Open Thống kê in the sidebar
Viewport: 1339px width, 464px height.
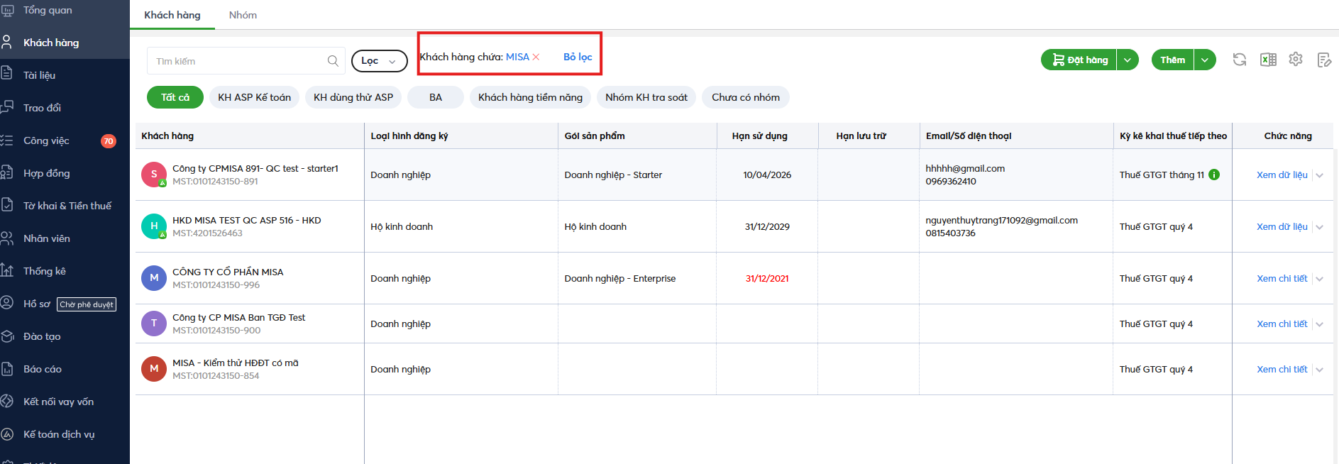point(44,271)
